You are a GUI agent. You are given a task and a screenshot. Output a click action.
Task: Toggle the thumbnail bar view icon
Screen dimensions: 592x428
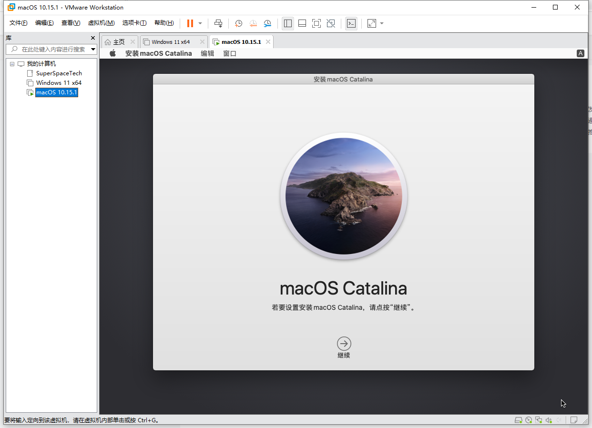tap(302, 23)
